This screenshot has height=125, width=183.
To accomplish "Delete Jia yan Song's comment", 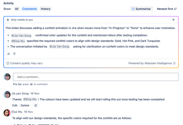I will point(25,105).
